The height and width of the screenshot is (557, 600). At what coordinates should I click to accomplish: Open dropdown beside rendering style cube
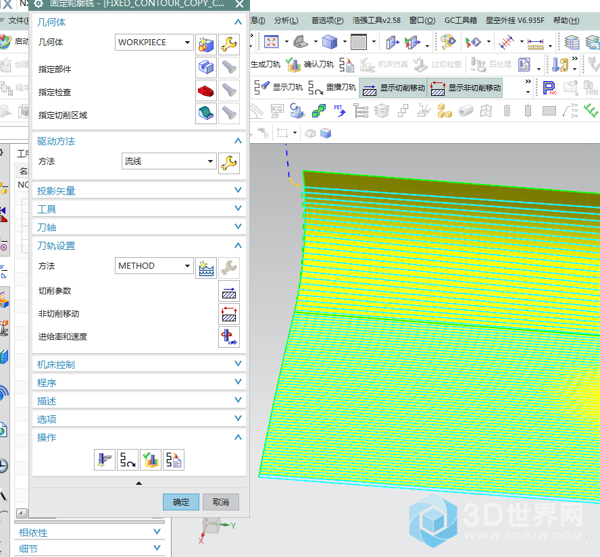tap(345, 42)
